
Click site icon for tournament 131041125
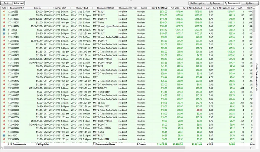pos(4,16)
